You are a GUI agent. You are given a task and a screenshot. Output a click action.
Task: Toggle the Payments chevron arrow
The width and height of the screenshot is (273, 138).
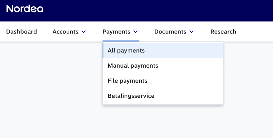click(x=136, y=32)
